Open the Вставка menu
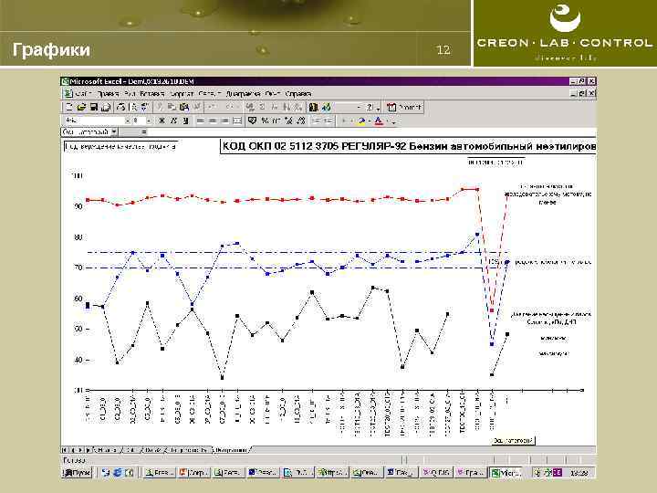This screenshot has width=657, height=493. [151, 93]
